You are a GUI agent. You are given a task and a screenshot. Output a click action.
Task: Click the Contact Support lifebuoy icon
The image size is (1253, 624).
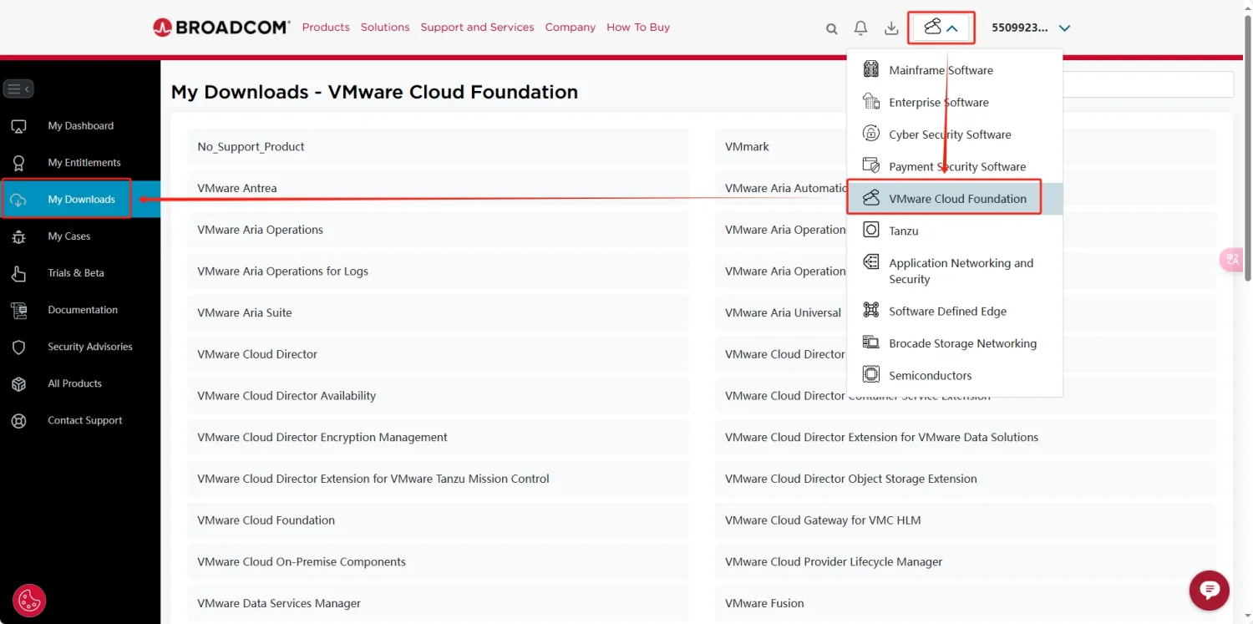pyautogui.click(x=18, y=421)
